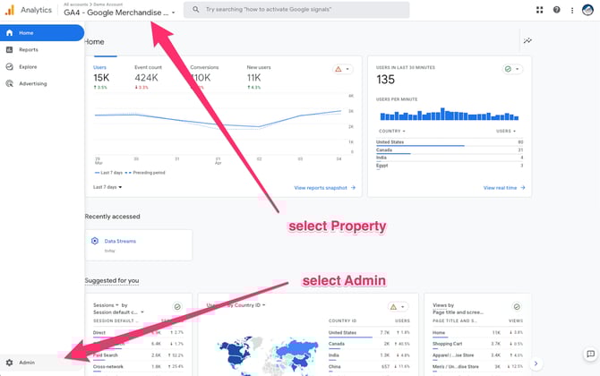Viewport: 600px width, 376px height.
Task: Open the USERS metric dropdown in realtime card
Action: [x=506, y=132]
